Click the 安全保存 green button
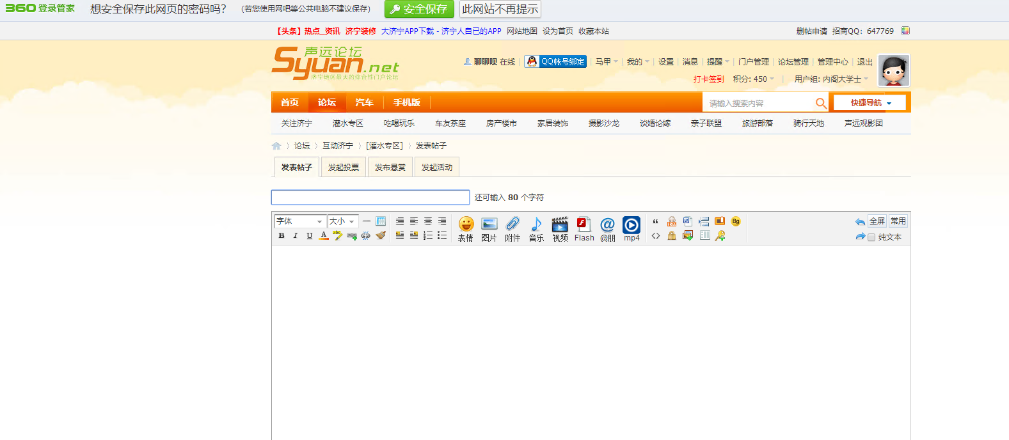The height and width of the screenshot is (440, 1009). [419, 9]
